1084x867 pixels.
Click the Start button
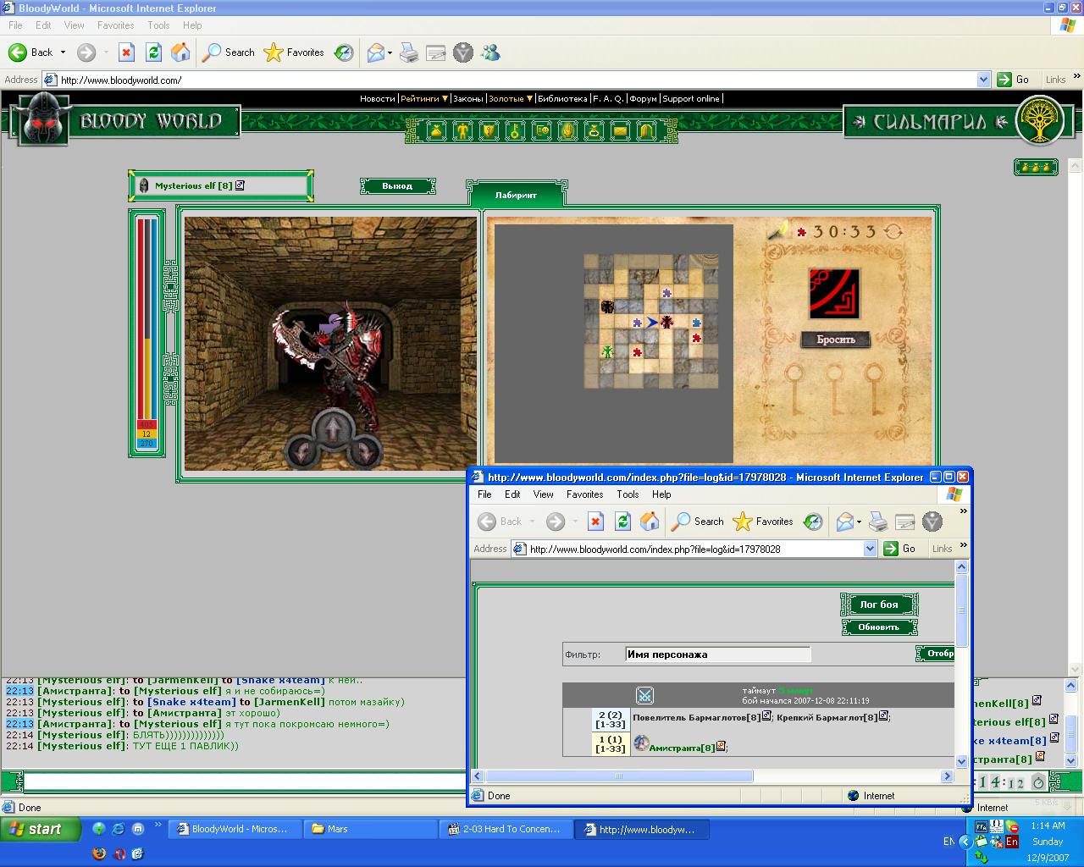41,829
